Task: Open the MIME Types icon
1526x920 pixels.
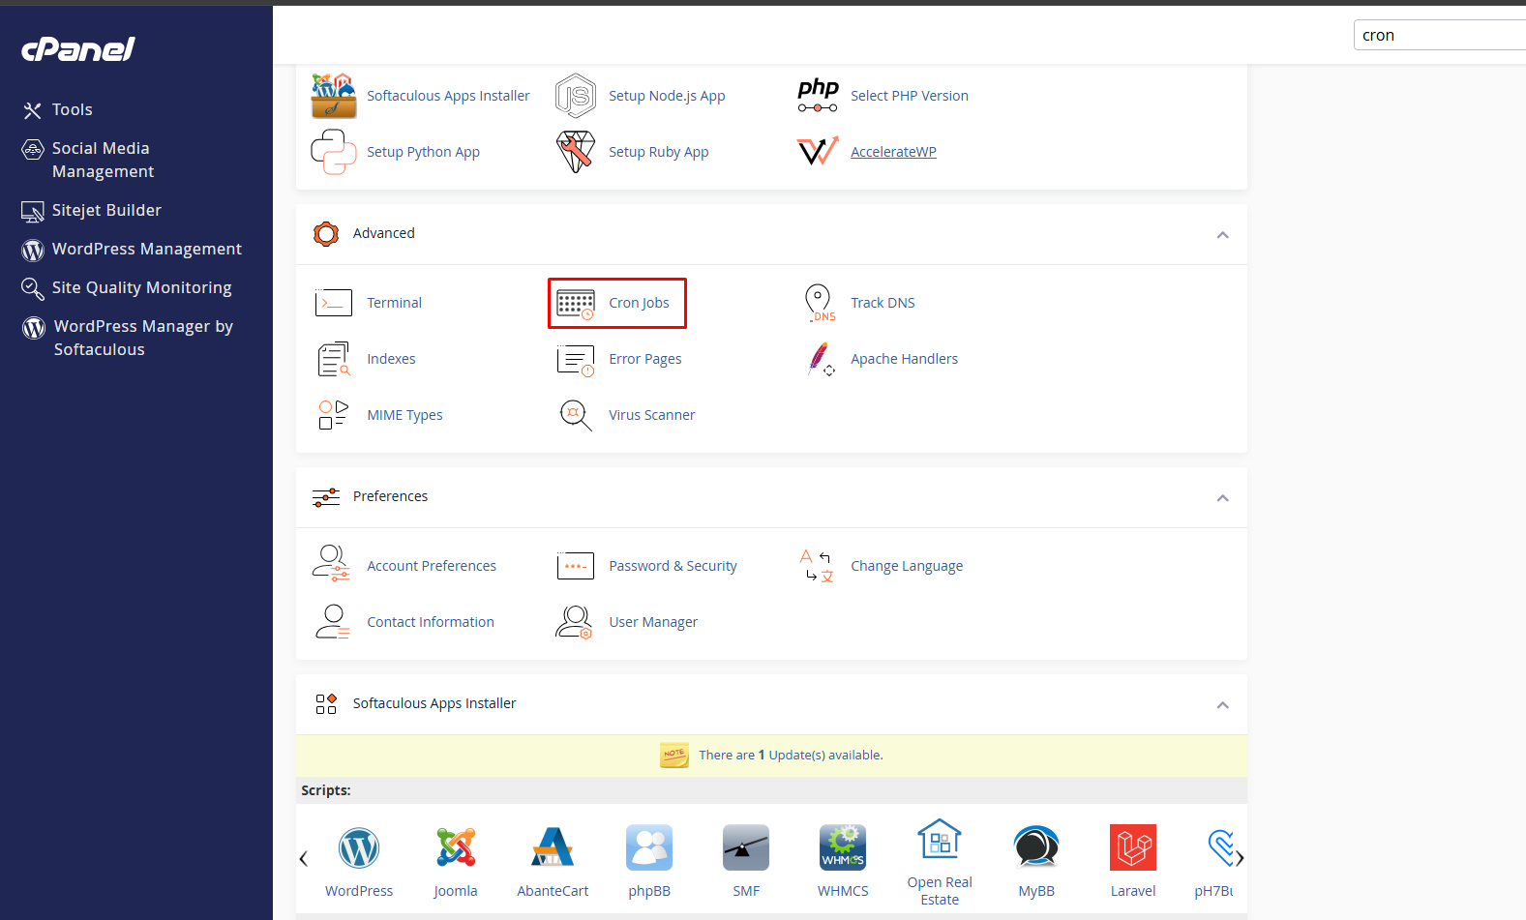Action: [x=333, y=415]
